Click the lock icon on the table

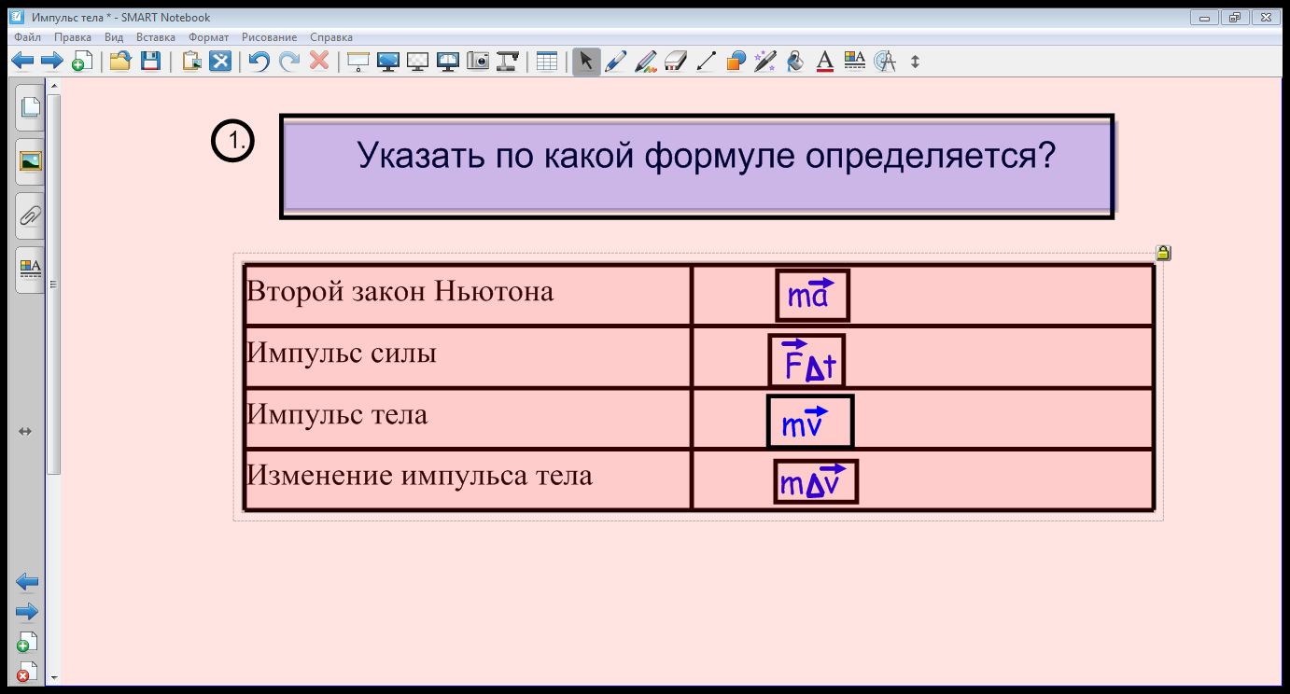tap(1163, 253)
